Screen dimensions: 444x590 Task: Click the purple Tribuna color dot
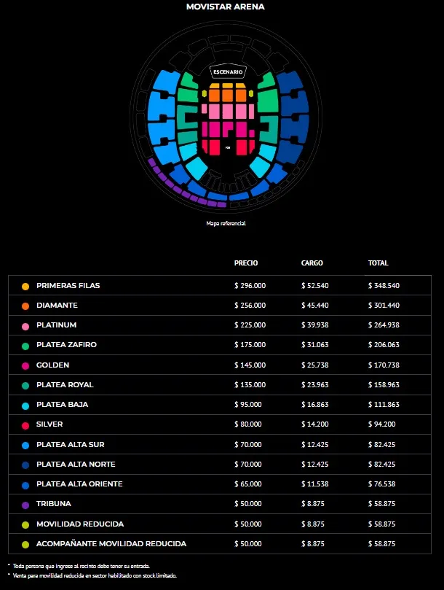25,505
